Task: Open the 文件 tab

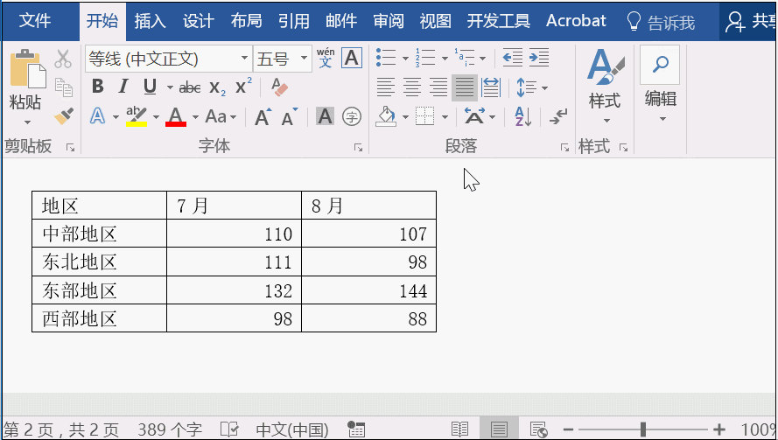Action: point(35,21)
